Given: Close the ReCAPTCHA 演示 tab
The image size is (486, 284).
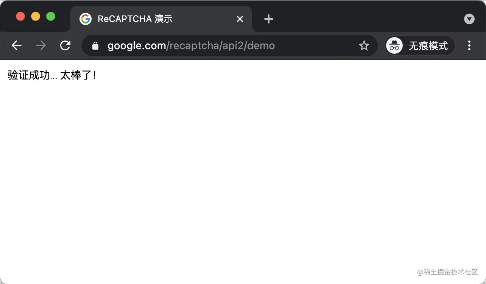Looking at the screenshot, I should coord(240,19).
